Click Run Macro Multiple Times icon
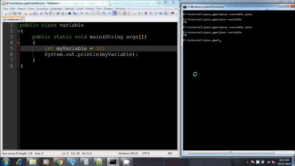 point(161,13)
